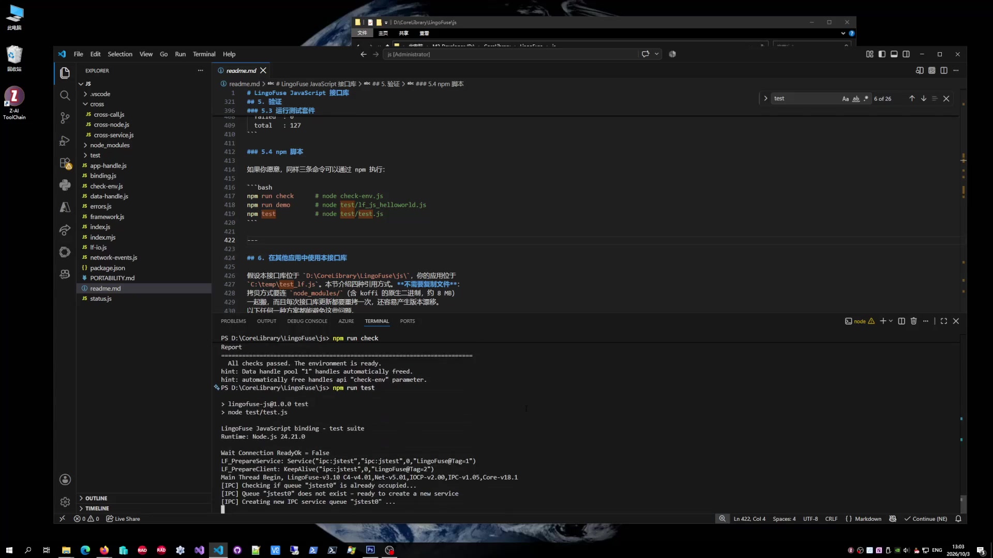
Task: Maximize the terminal panel size
Action: point(943,321)
